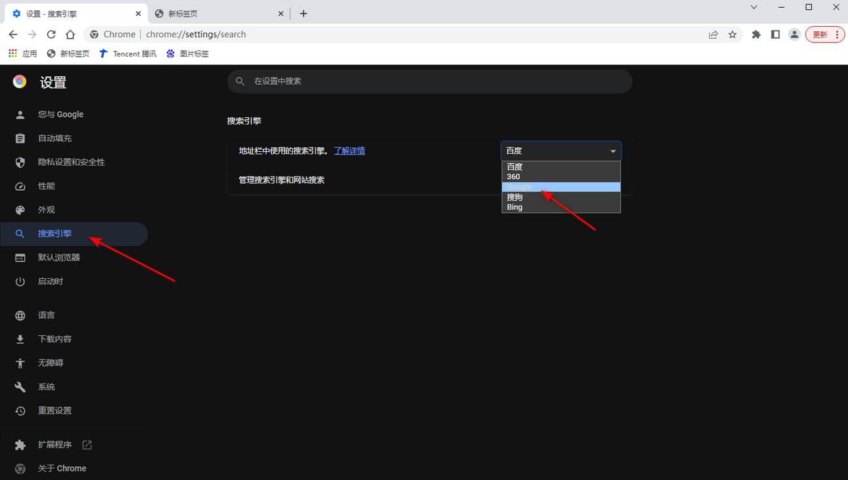The image size is (848, 480).
Task: Click the share page icon in address bar
Action: point(714,35)
